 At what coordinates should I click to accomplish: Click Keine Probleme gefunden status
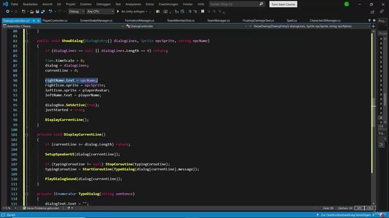click(x=43, y=208)
